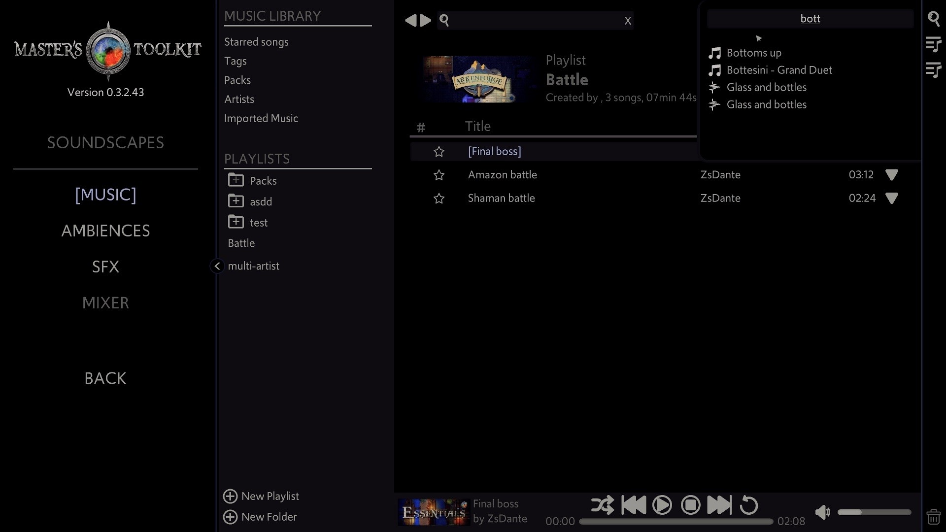This screenshot has width=946, height=532.
Task: Toggle repeat loop mode
Action: pyautogui.click(x=748, y=505)
